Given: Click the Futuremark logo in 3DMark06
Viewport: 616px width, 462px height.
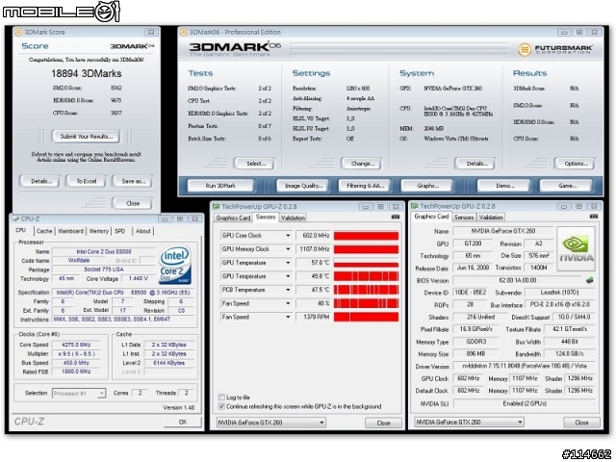Looking at the screenshot, I should 554,49.
